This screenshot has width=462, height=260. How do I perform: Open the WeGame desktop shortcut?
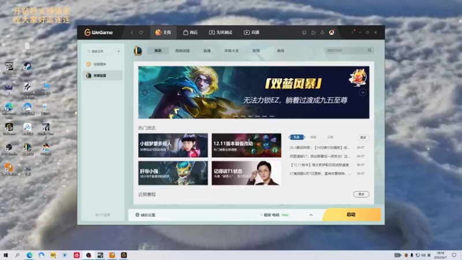(x=9, y=129)
